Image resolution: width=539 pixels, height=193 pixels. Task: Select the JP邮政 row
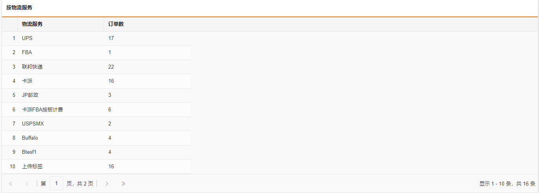tap(96, 95)
